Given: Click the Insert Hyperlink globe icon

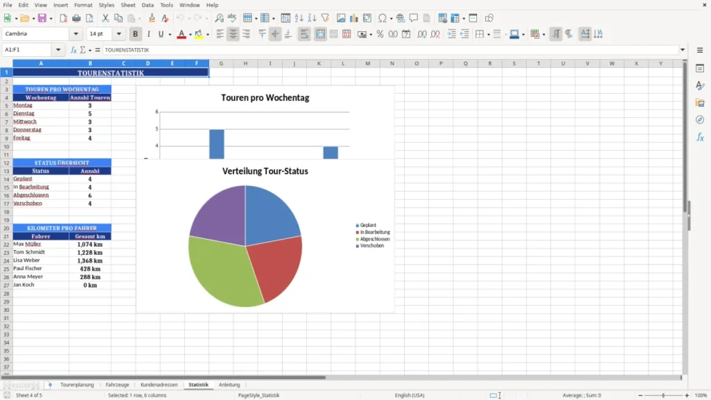Looking at the screenshot, I should [x=401, y=18].
